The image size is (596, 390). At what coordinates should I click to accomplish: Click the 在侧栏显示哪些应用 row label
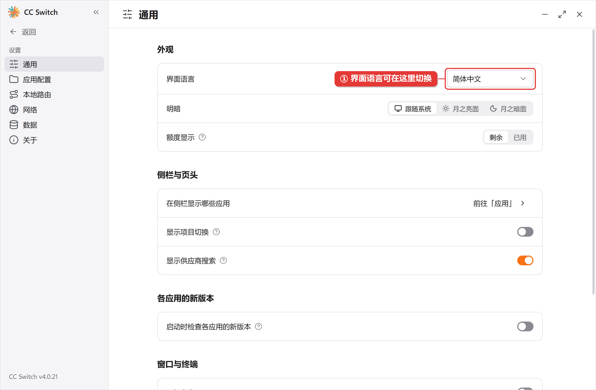(198, 203)
